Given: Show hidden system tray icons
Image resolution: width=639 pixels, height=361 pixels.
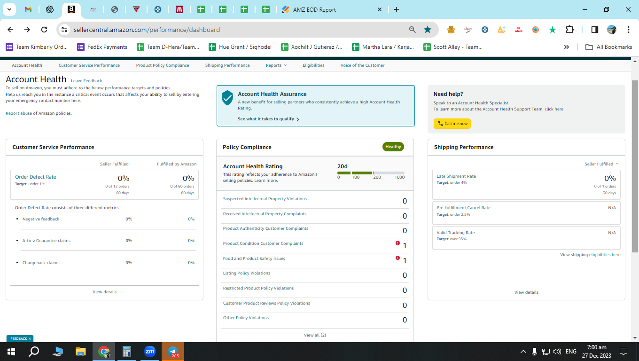Looking at the screenshot, I should [x=523, y=352].
